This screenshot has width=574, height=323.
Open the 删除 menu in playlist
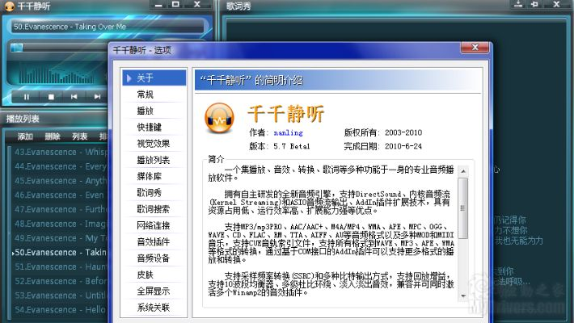click(53, 136)
